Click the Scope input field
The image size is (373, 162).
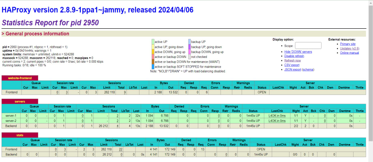(x=308, y=46)
